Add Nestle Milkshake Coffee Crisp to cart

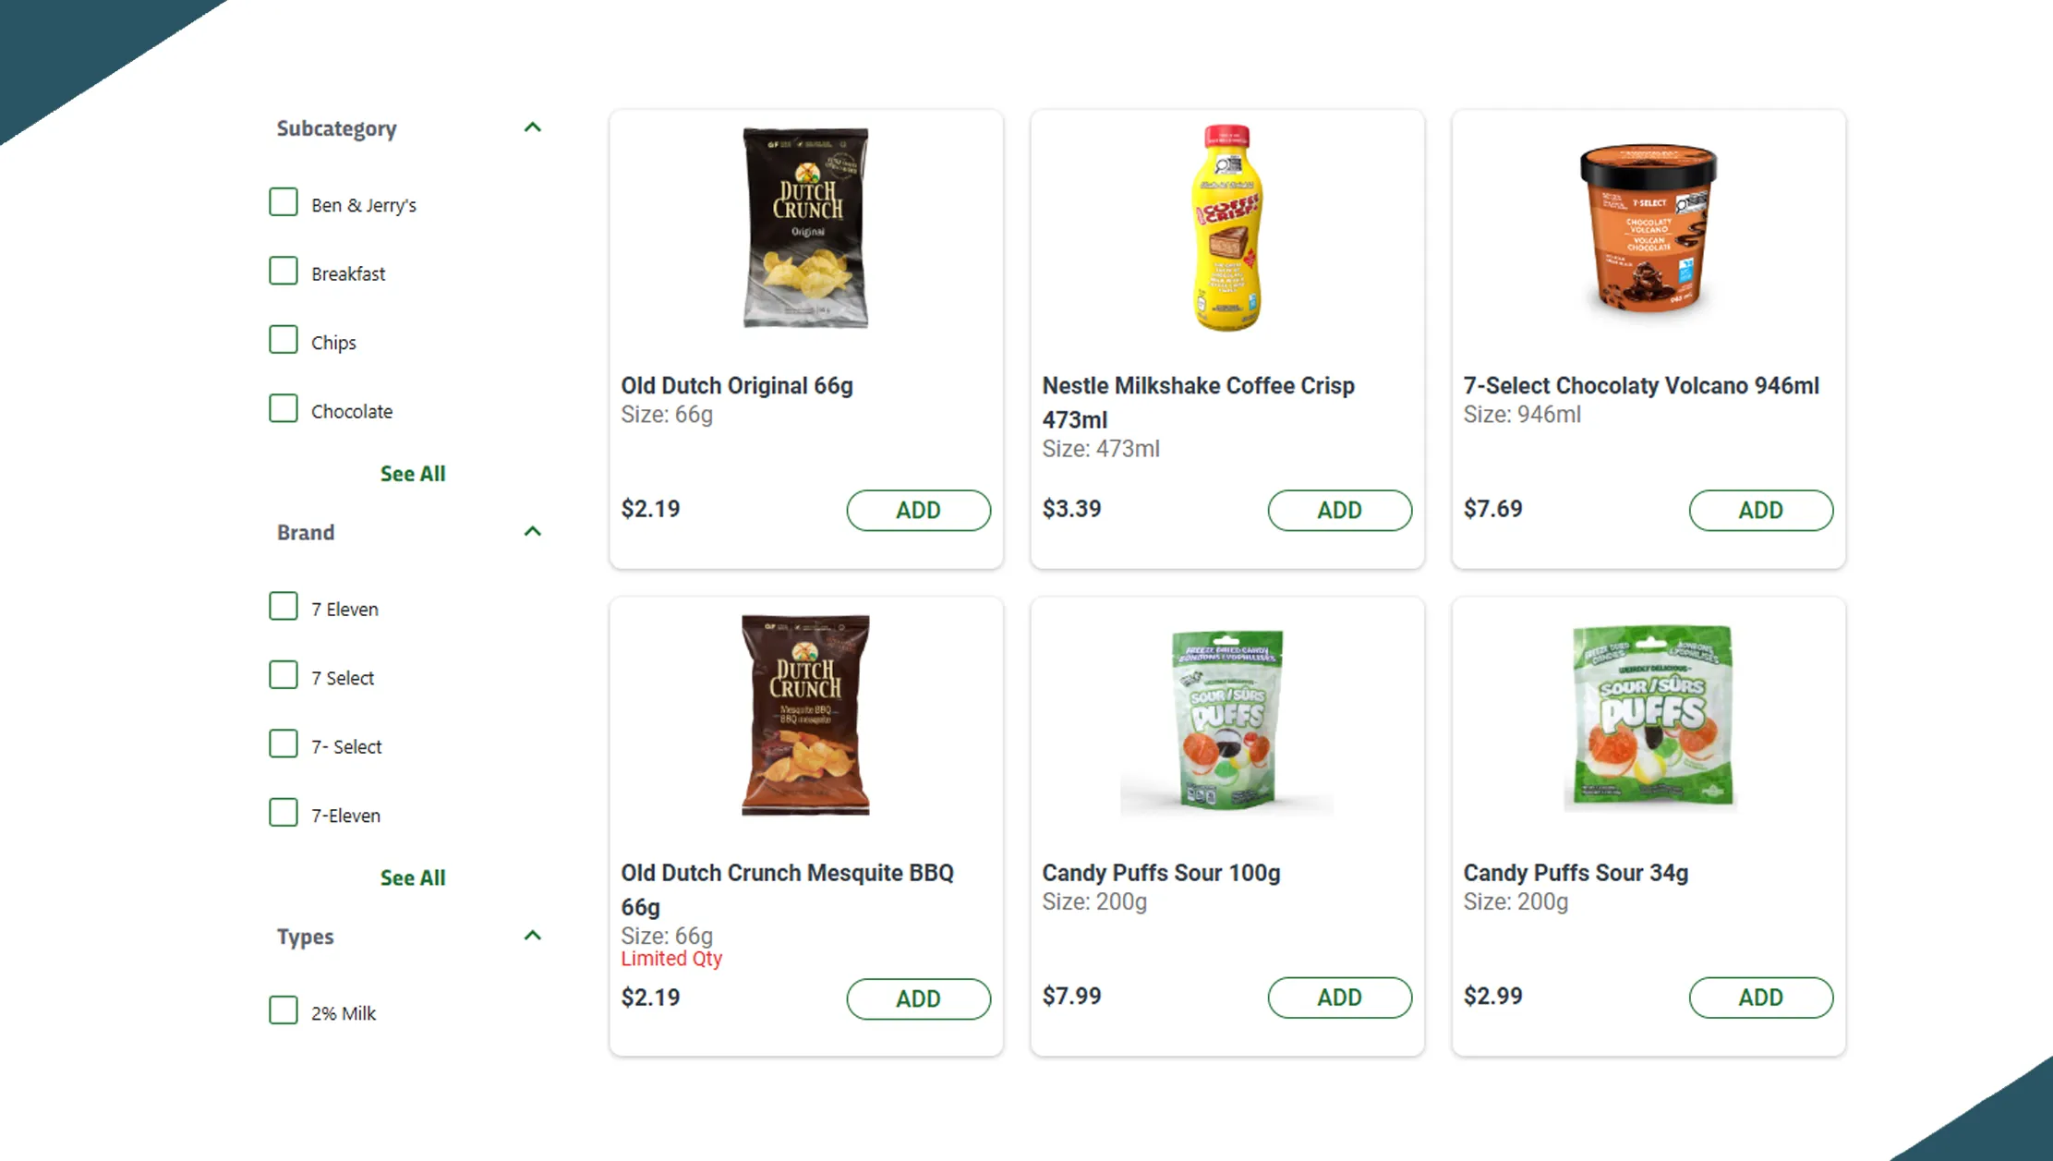click(x=1339, y=510)
